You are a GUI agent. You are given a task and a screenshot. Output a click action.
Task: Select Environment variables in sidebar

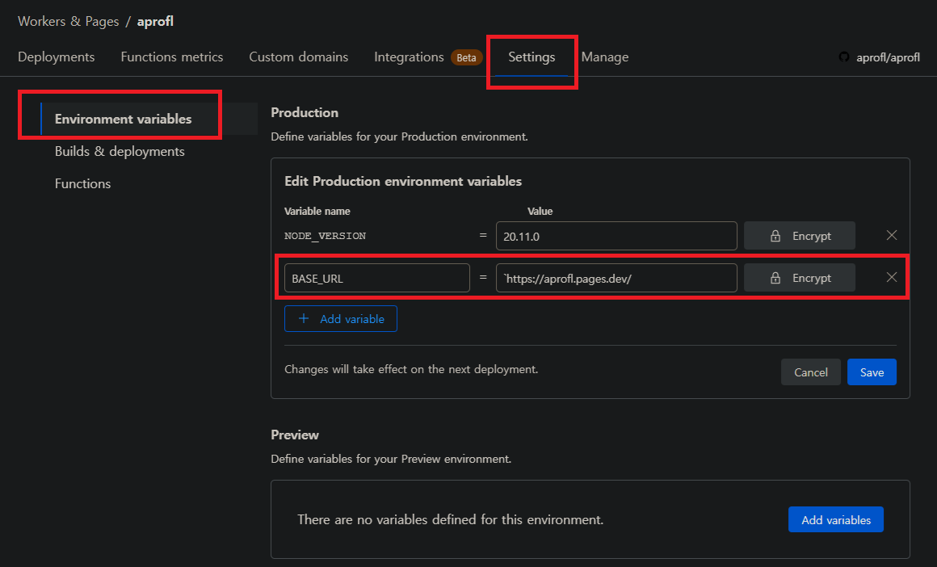click(x=123, y=119)
